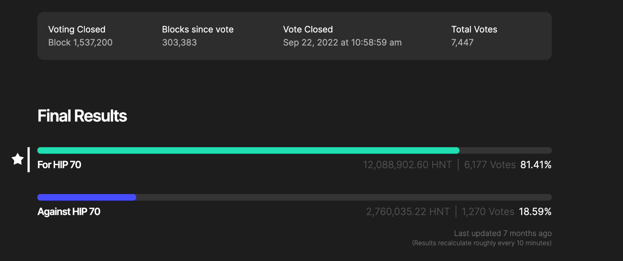Click the 18.59% percentage value
This screenshot has height=261, width=623.
pyautogui.click(x=535, y=211)
